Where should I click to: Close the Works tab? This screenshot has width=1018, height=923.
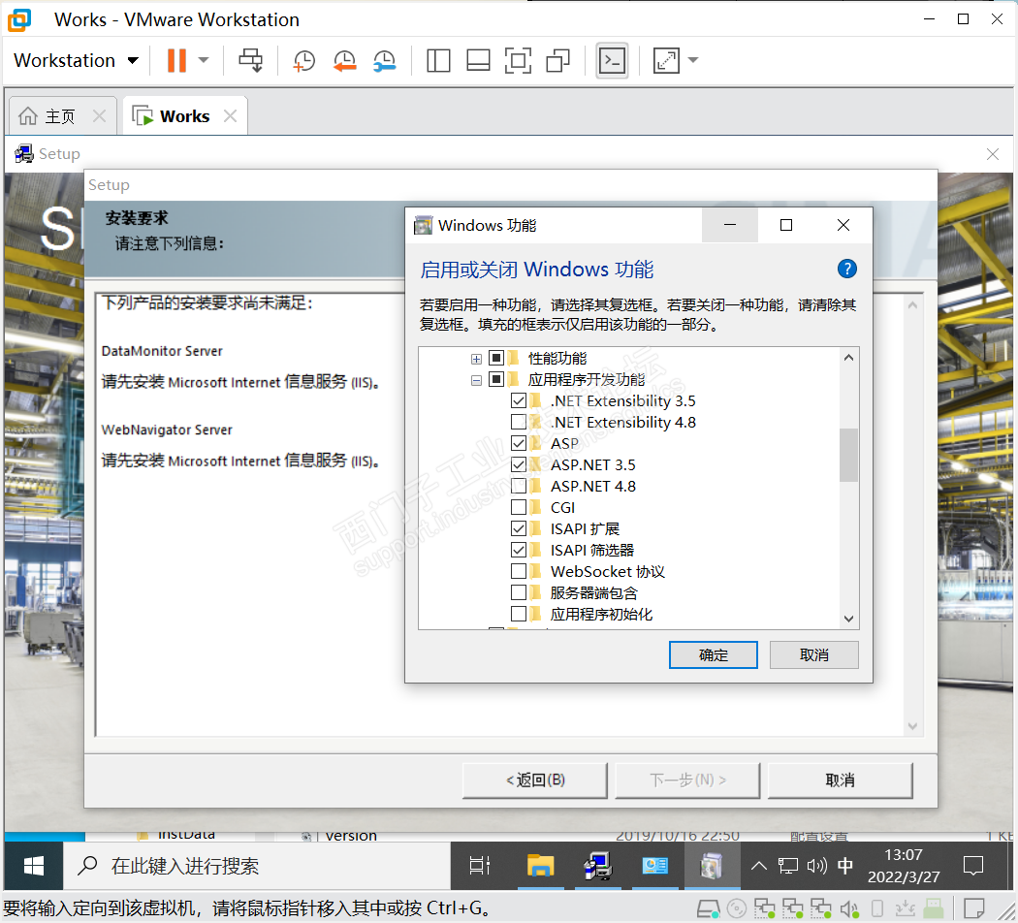tap(230, 116)
